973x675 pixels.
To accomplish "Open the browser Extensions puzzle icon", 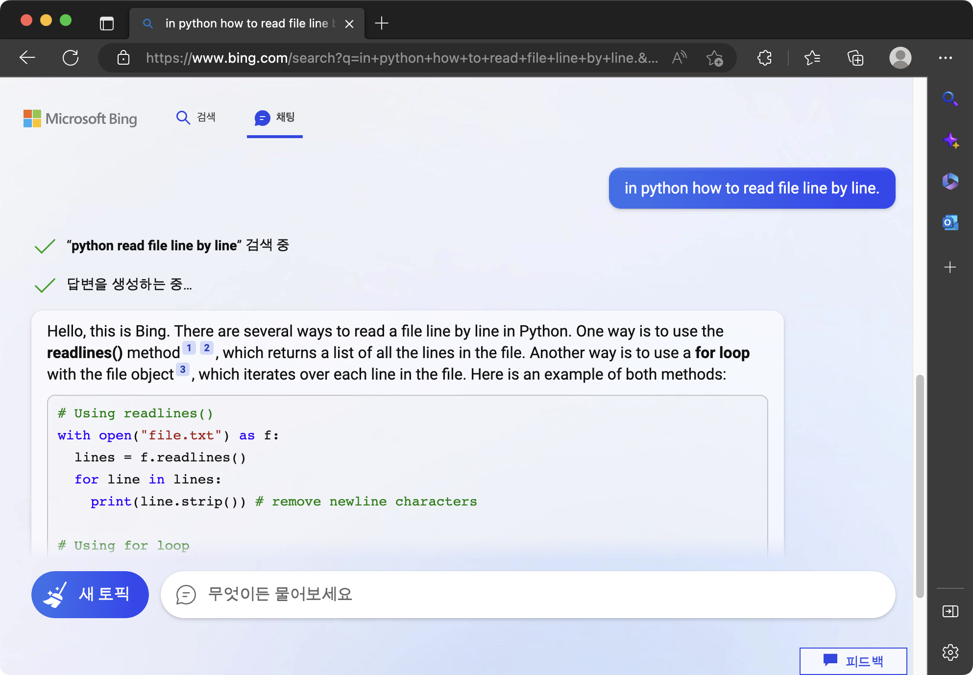I will (764, 58).
